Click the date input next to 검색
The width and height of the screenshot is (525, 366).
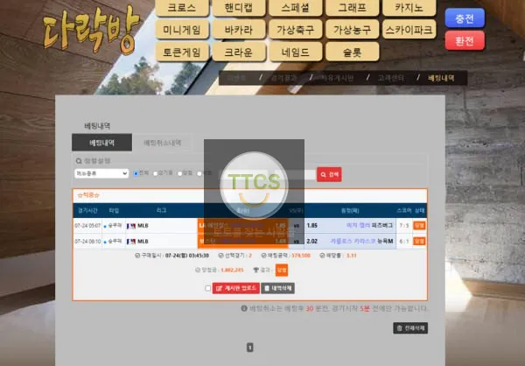click(x=295, y=174)
